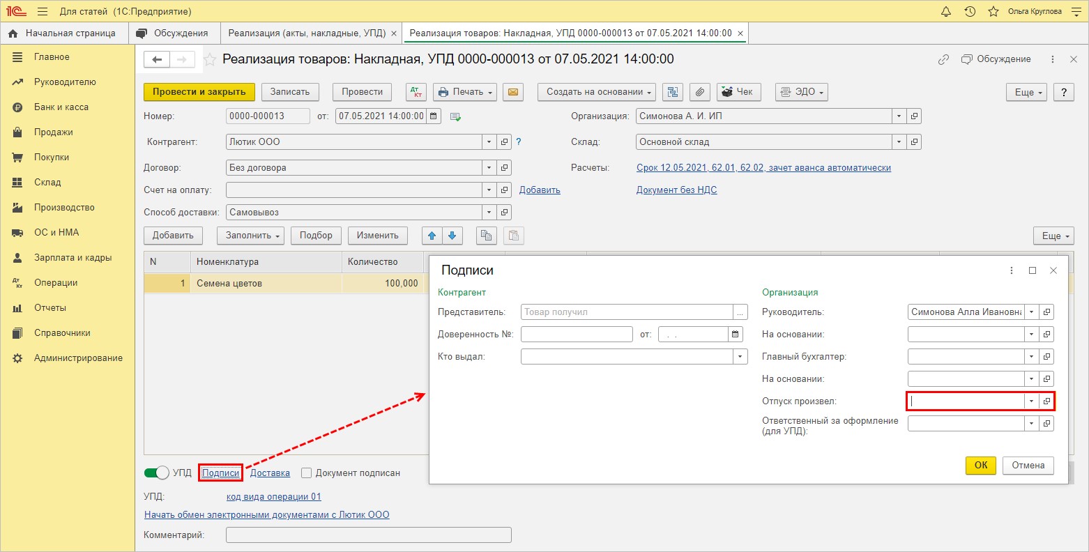1089x552 pixels.
Task: Open Руководитель card icon
Action: (1046, 312)
